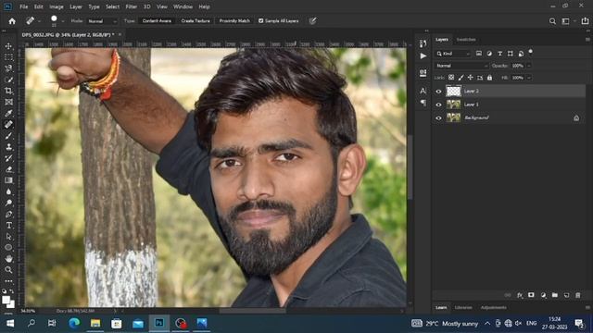This screenshot has height=333, width=593.
Task: Select the Clone Stamp tool
Action: point(8,147)
